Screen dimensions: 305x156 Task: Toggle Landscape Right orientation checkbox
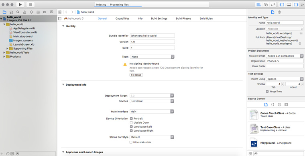click(x=131, y=131)
